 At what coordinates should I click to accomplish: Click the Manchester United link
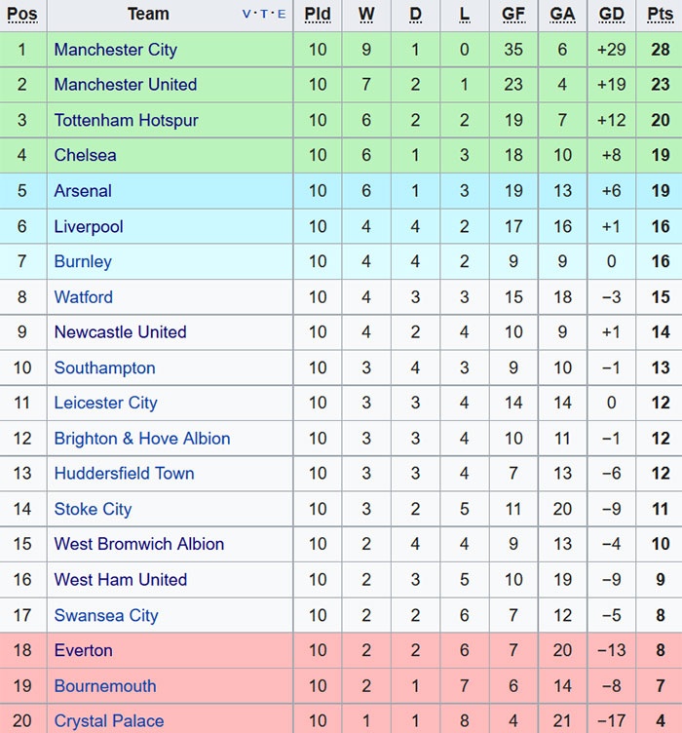(125, 85)
